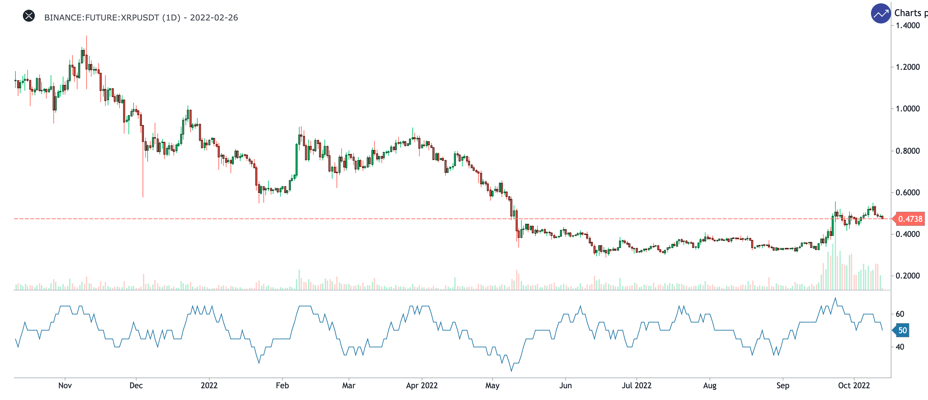The width and height of the screenshot is (928, 400).
Task: Select the Apr 2022 time axis marker
Action: pos(421,385)
